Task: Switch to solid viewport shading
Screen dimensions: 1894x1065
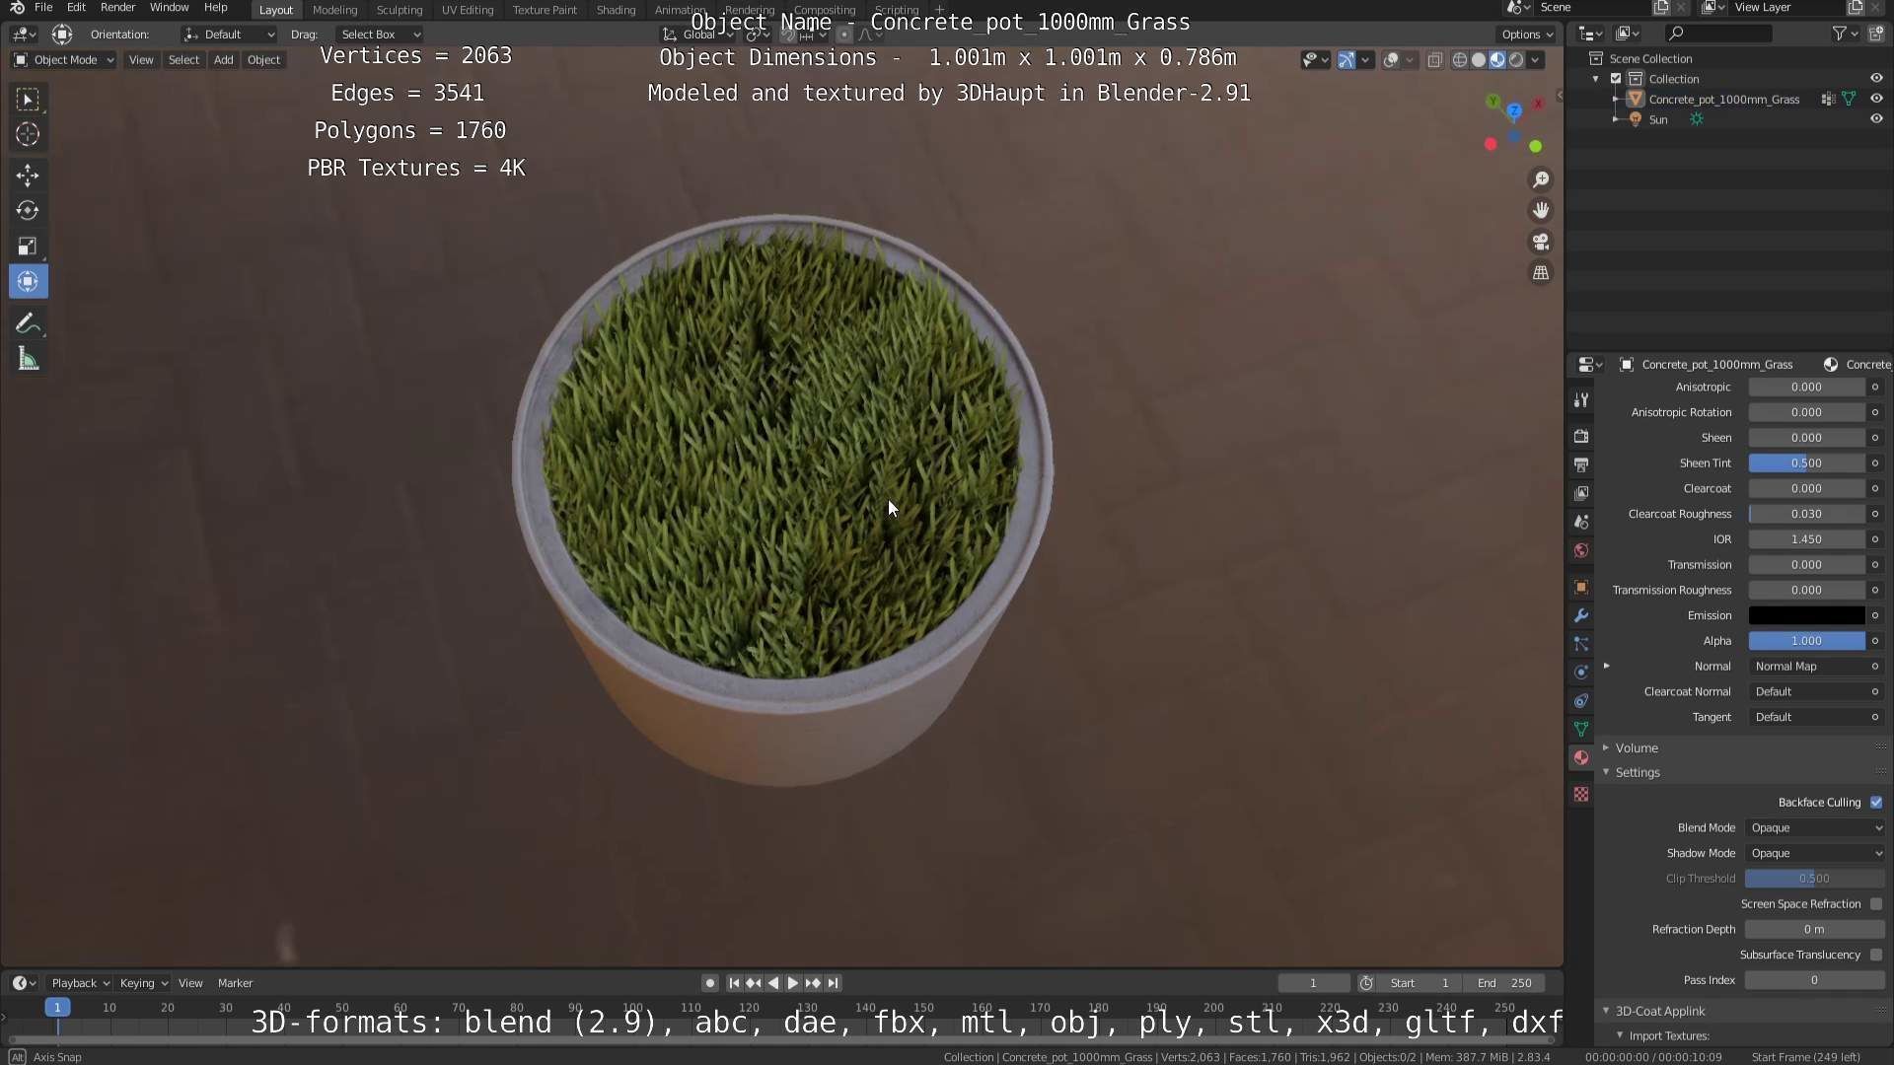Action: pyautogui.click(x=1479, y=60)
